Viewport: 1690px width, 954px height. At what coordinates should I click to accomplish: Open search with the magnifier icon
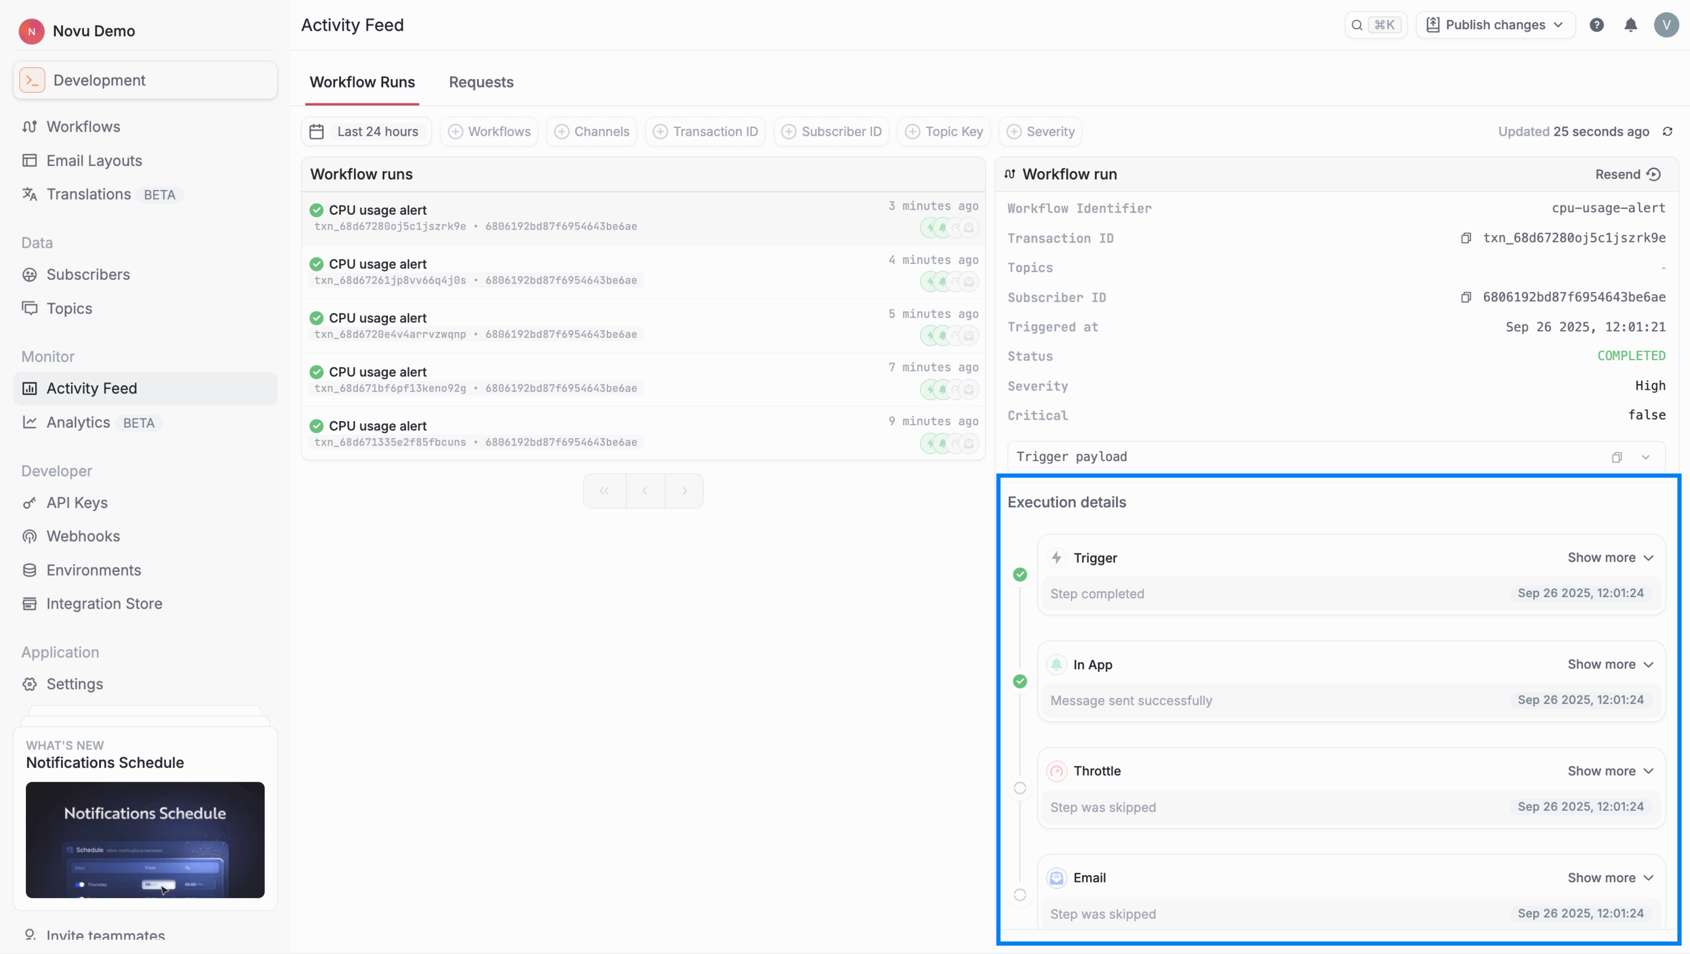(1357, 25)
